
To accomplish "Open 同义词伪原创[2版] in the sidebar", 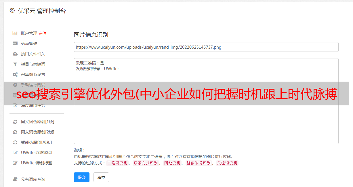I will (x=37, y=132).
